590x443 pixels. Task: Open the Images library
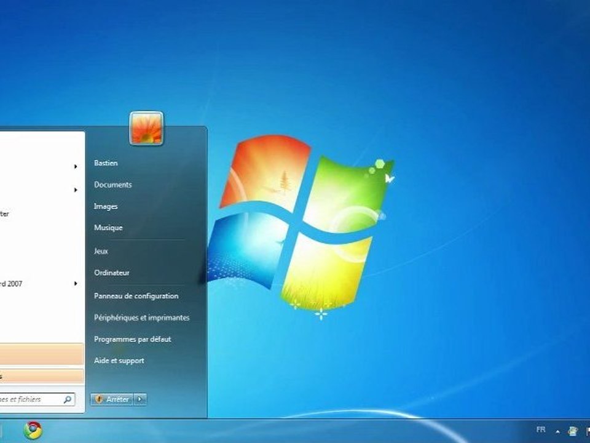point(106,207)
